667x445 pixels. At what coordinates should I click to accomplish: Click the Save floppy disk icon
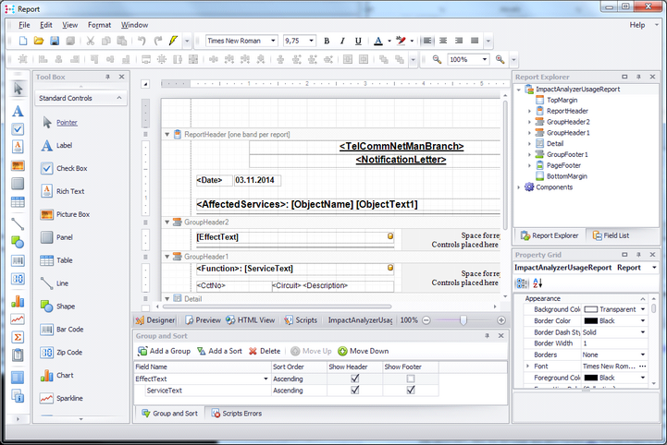click(55, 41)
